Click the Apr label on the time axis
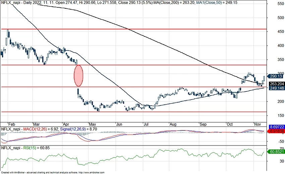285x174 pixels. click(x=66, y=124)
